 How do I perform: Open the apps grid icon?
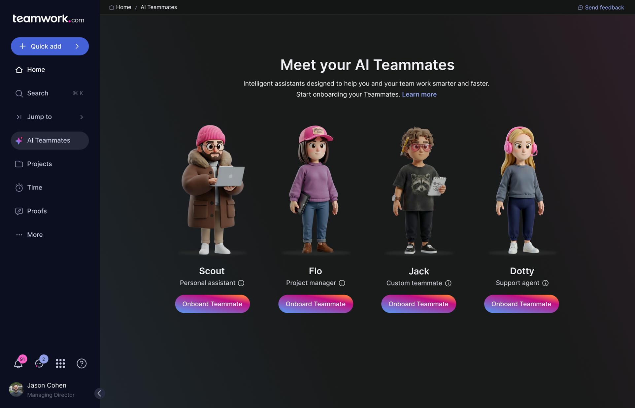[x=60, y=363]
